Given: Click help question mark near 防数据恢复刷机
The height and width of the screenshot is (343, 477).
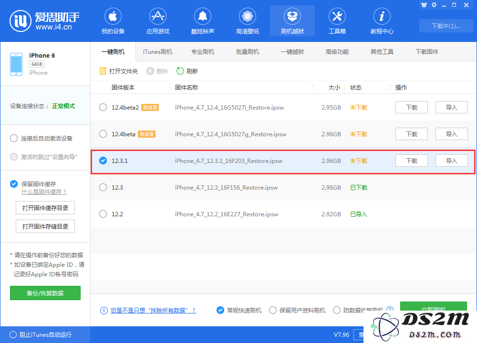Looking at the screenshot, I should tap(390, 309).
